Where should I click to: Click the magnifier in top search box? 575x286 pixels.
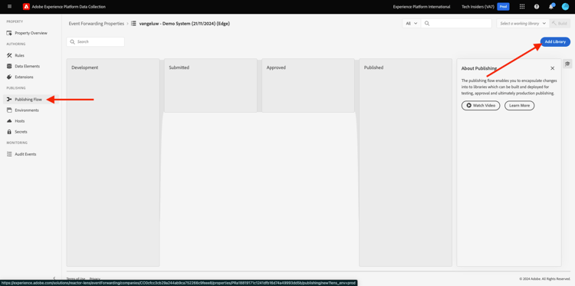427,24
